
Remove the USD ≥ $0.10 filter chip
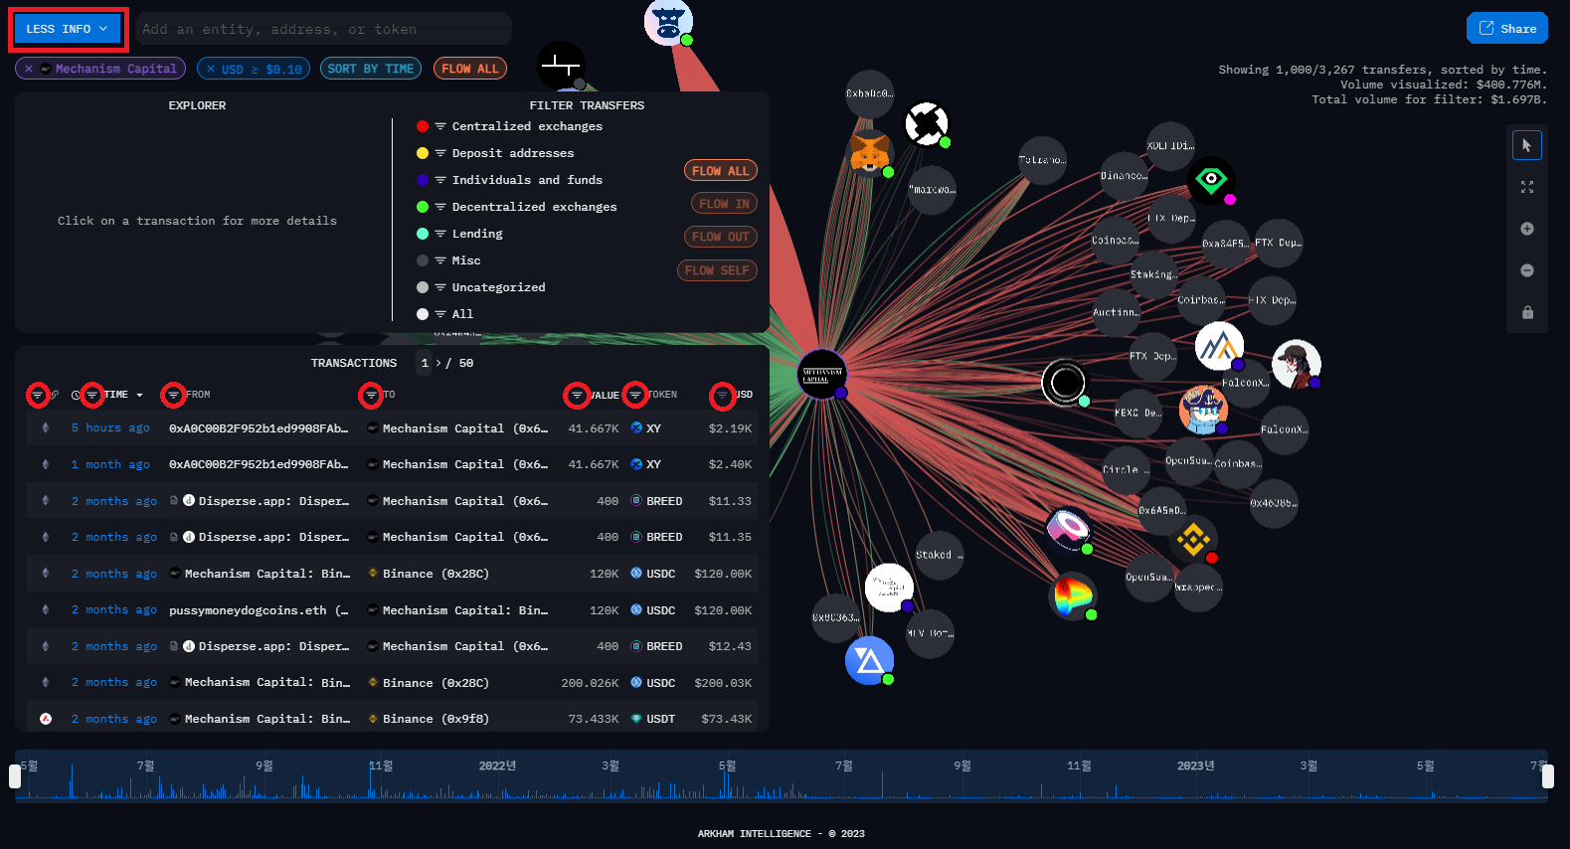[x=211, y=69]
